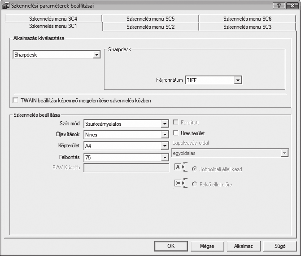Select the Szkennelés menü SC1 tab
This screenshot has width=301, height=256.
click(53, 26)
